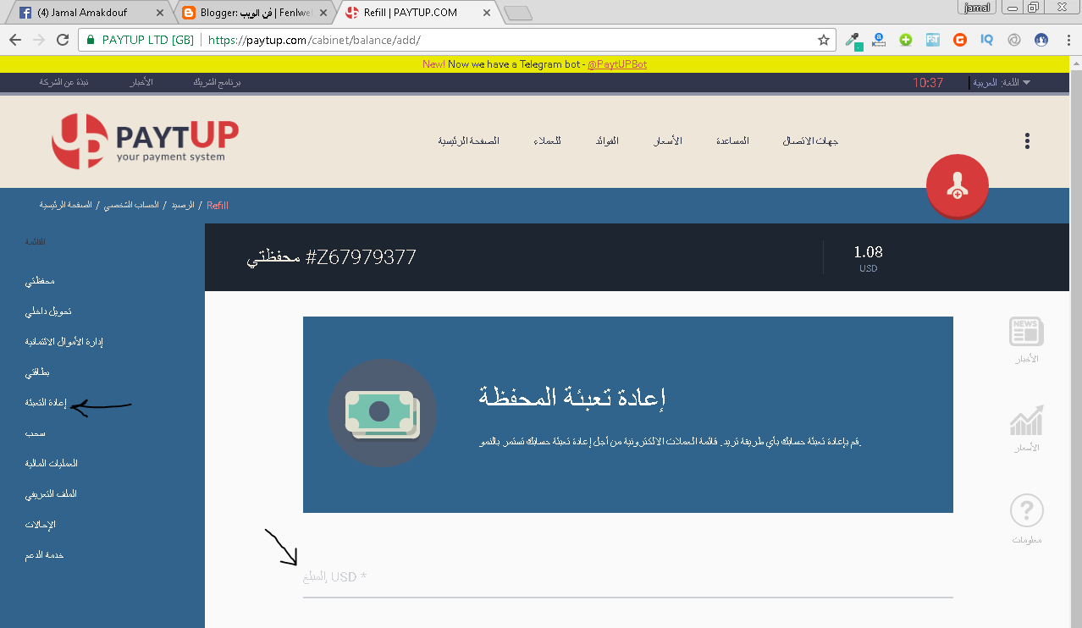Open the @PaytUPBot Telegram link
The image size is (1082, 628).
coord(617,64)
